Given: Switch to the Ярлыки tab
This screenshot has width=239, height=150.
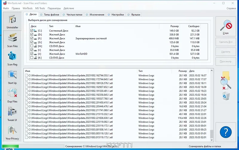Looking at the screenshot, I should [x=134, y=15].
